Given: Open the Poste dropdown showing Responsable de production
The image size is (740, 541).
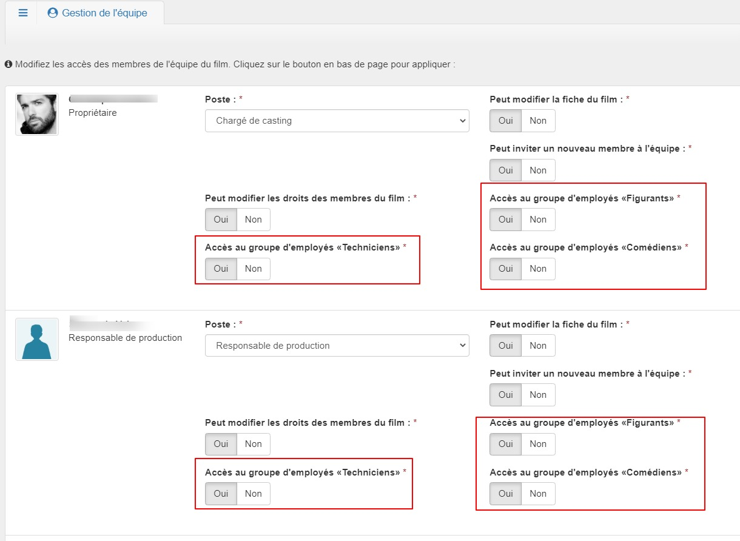Looking at the screenshot, I should [337, 346].
